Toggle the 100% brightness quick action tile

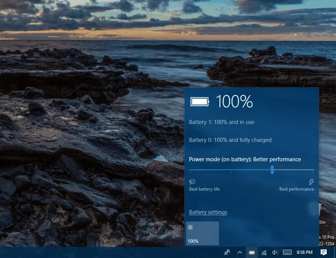click(202, 233)
